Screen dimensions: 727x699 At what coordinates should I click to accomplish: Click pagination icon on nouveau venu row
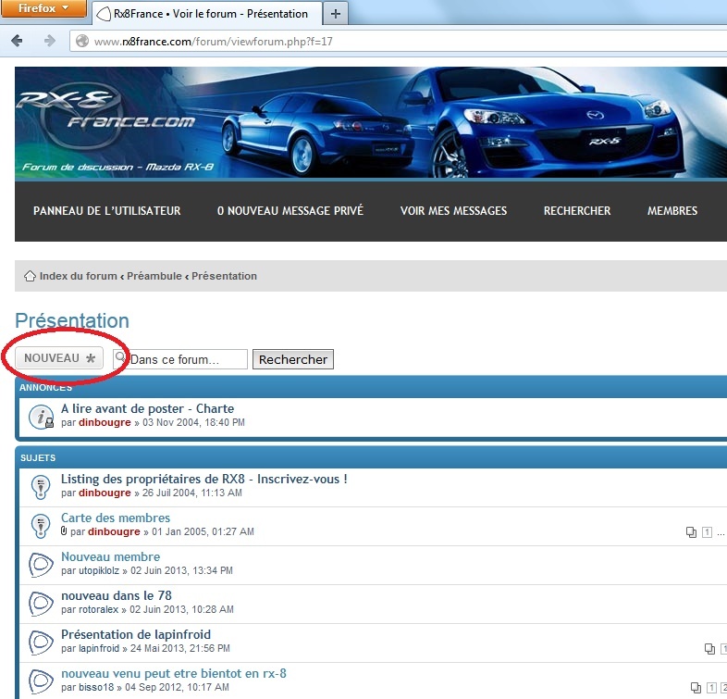point(696,688)
